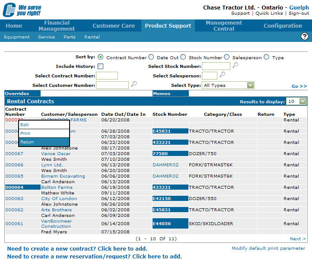Open contract number 000063
The image size is (312, 261).
(x=14, y=198)
